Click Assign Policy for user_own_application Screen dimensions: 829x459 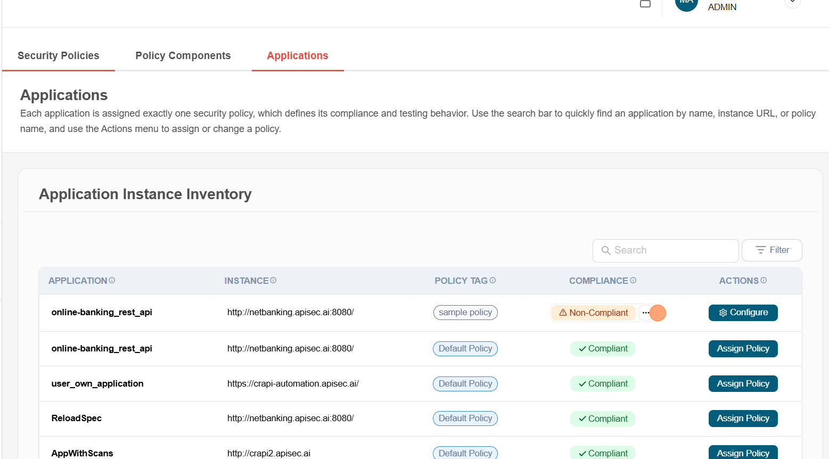coord(743,384)
